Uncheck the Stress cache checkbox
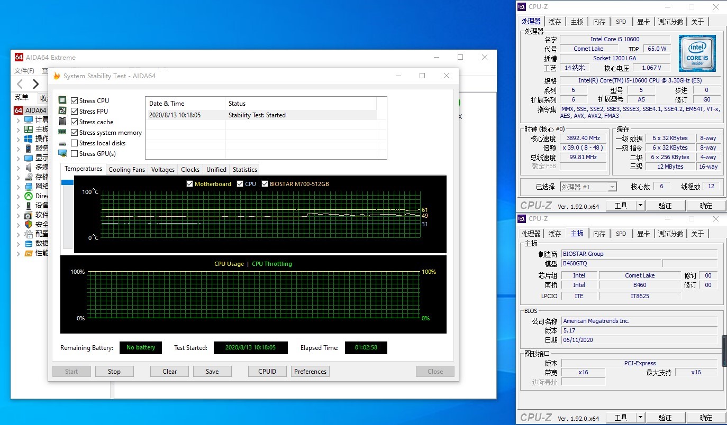The width and height of the screenshot is (727, 425). pyautogui.click(x=75, y=122)
